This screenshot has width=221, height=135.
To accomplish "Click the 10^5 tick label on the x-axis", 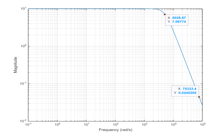I will point(202,125).
